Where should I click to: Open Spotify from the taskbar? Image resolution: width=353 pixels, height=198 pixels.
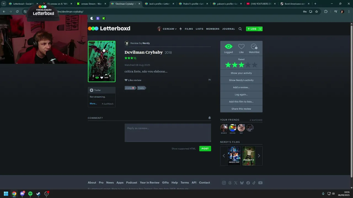click(x=30, y=194)
